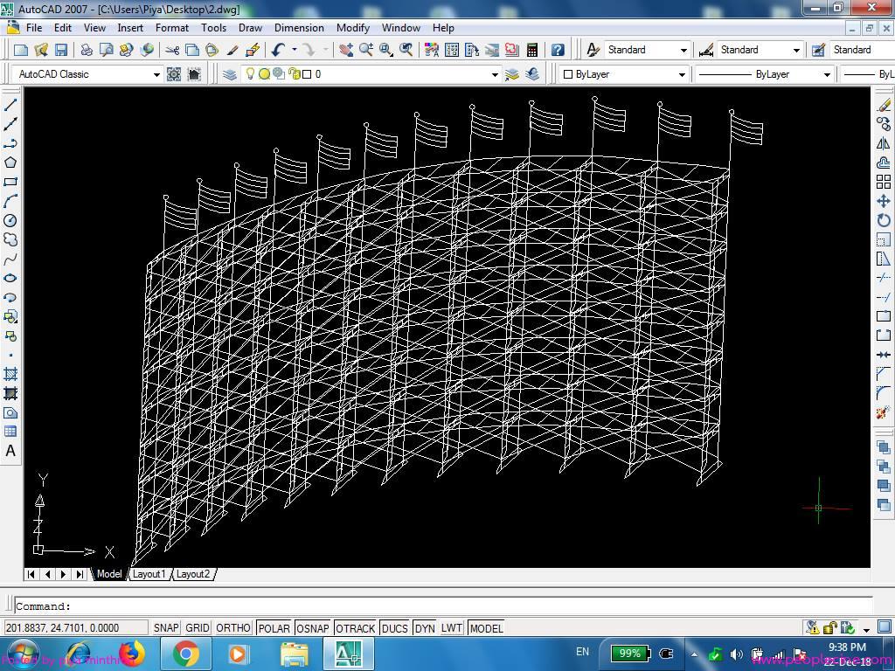Open the Layer Properties Manager icon
Viewport: 895px width, 671px height.
pos(230,74)
